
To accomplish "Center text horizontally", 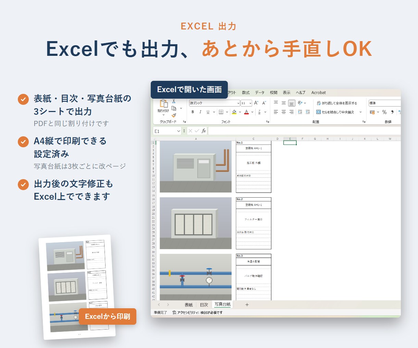I will tap(284, 112).
